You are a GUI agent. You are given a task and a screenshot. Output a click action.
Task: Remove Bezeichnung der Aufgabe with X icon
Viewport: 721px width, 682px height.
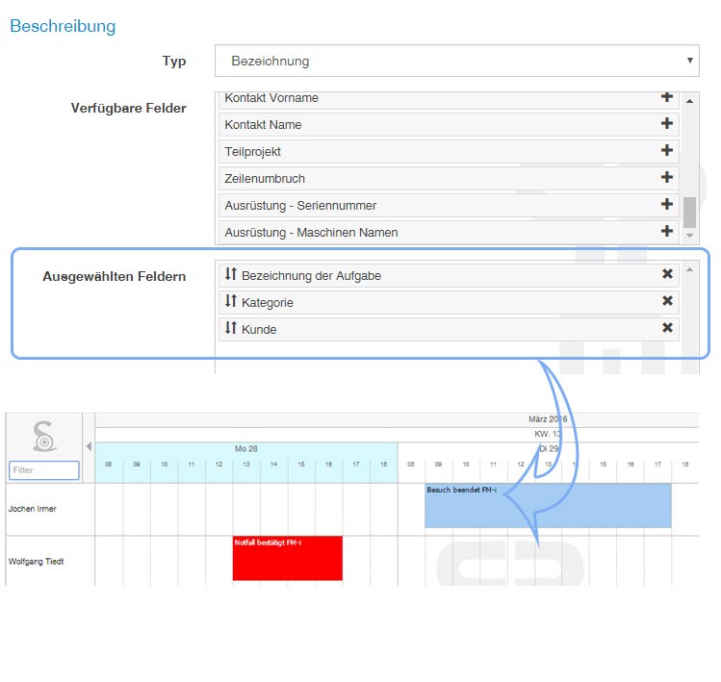(667, 275)
